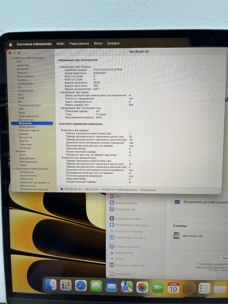Open Photos from the Dock
Screen dimensions: 228x304
coord(142,287)
